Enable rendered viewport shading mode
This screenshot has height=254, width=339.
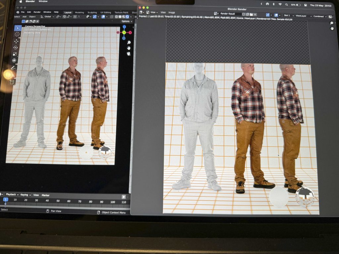point(128,17)
